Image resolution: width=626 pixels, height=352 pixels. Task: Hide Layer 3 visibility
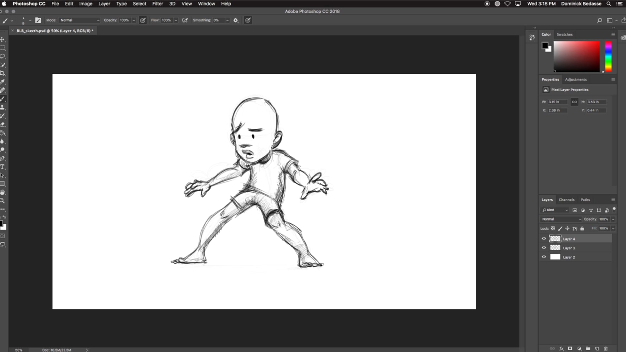544,248
